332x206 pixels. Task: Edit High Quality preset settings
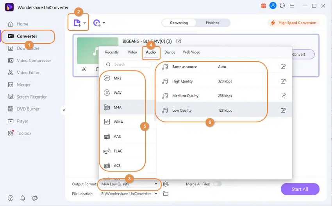point(283,81)
